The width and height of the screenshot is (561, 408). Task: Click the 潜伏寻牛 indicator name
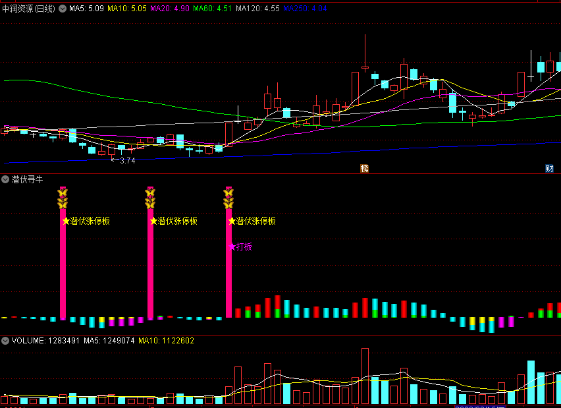[x=27, y=179]
